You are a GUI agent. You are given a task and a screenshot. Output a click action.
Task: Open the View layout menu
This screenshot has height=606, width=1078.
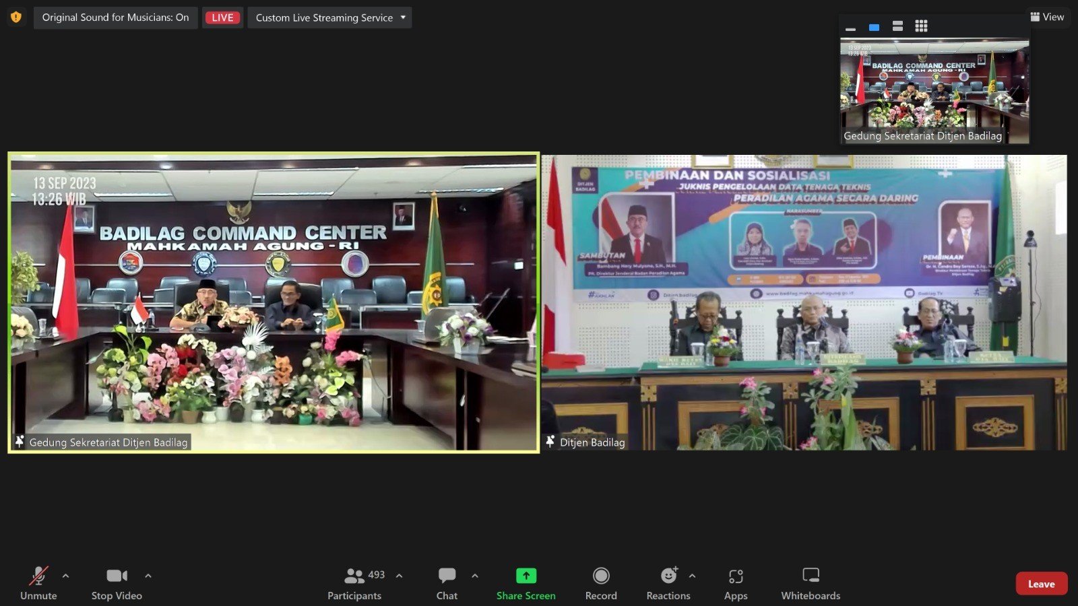coord(1047,17)
